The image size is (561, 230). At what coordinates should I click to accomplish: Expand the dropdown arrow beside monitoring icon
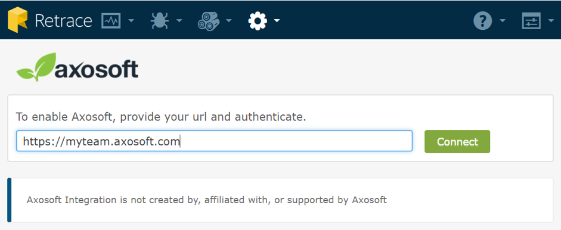point(131,21)
